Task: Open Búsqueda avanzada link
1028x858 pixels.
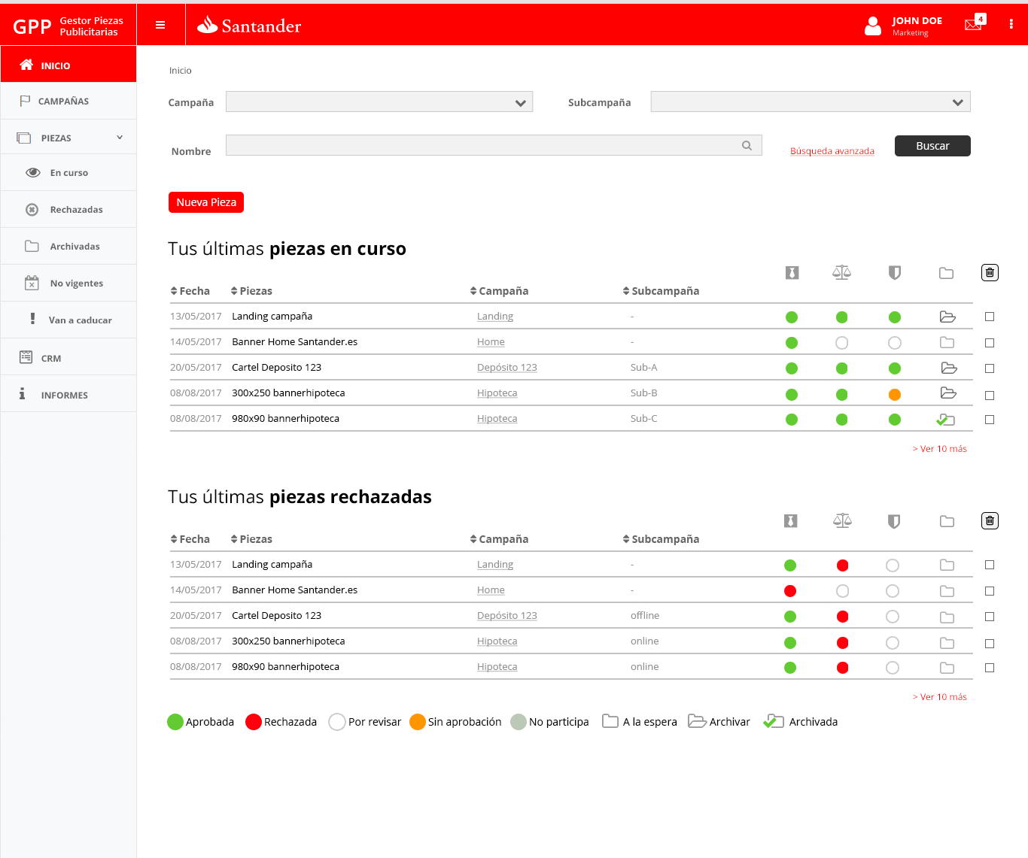Action: click(x=832, y=151)
